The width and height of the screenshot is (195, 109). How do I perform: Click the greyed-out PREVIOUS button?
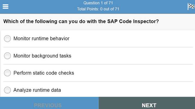(x=49, y=103)
